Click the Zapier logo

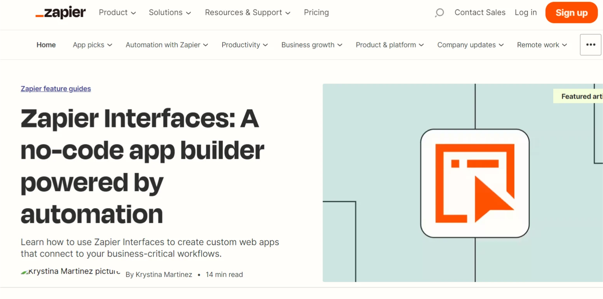[x=60, y=13]
